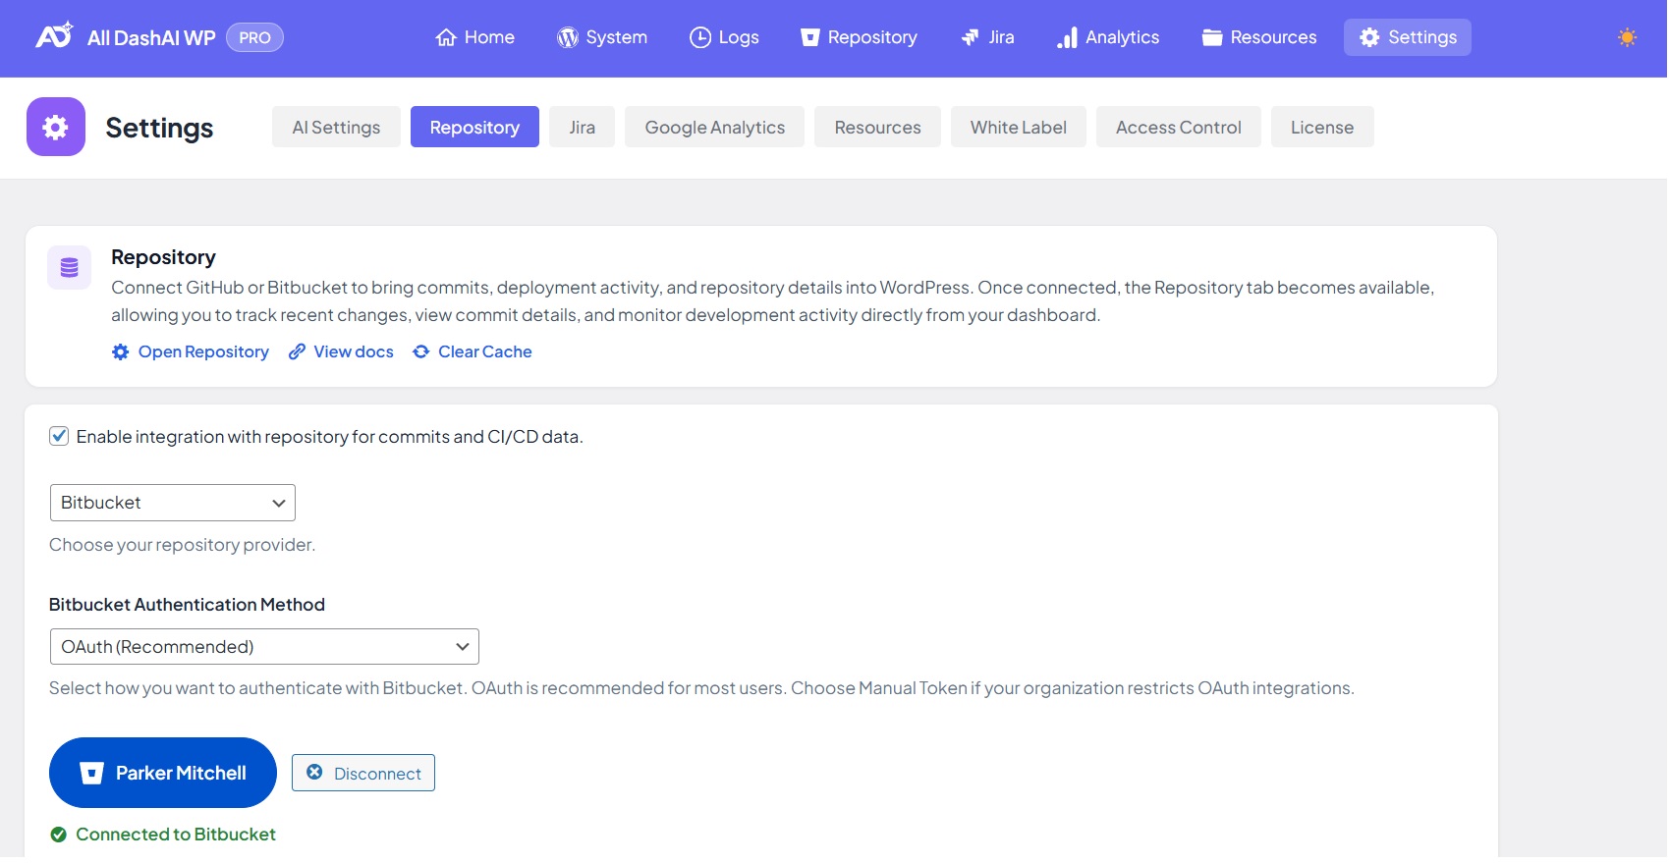Open Resources folder in top navigation
This screenshot has width=1669, height=863.
(1258, 37)
